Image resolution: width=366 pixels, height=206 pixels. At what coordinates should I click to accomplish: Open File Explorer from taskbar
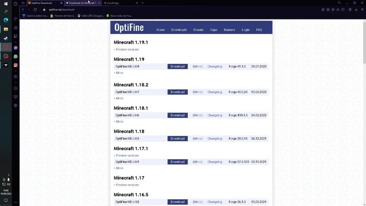click(x=6, y=29)
